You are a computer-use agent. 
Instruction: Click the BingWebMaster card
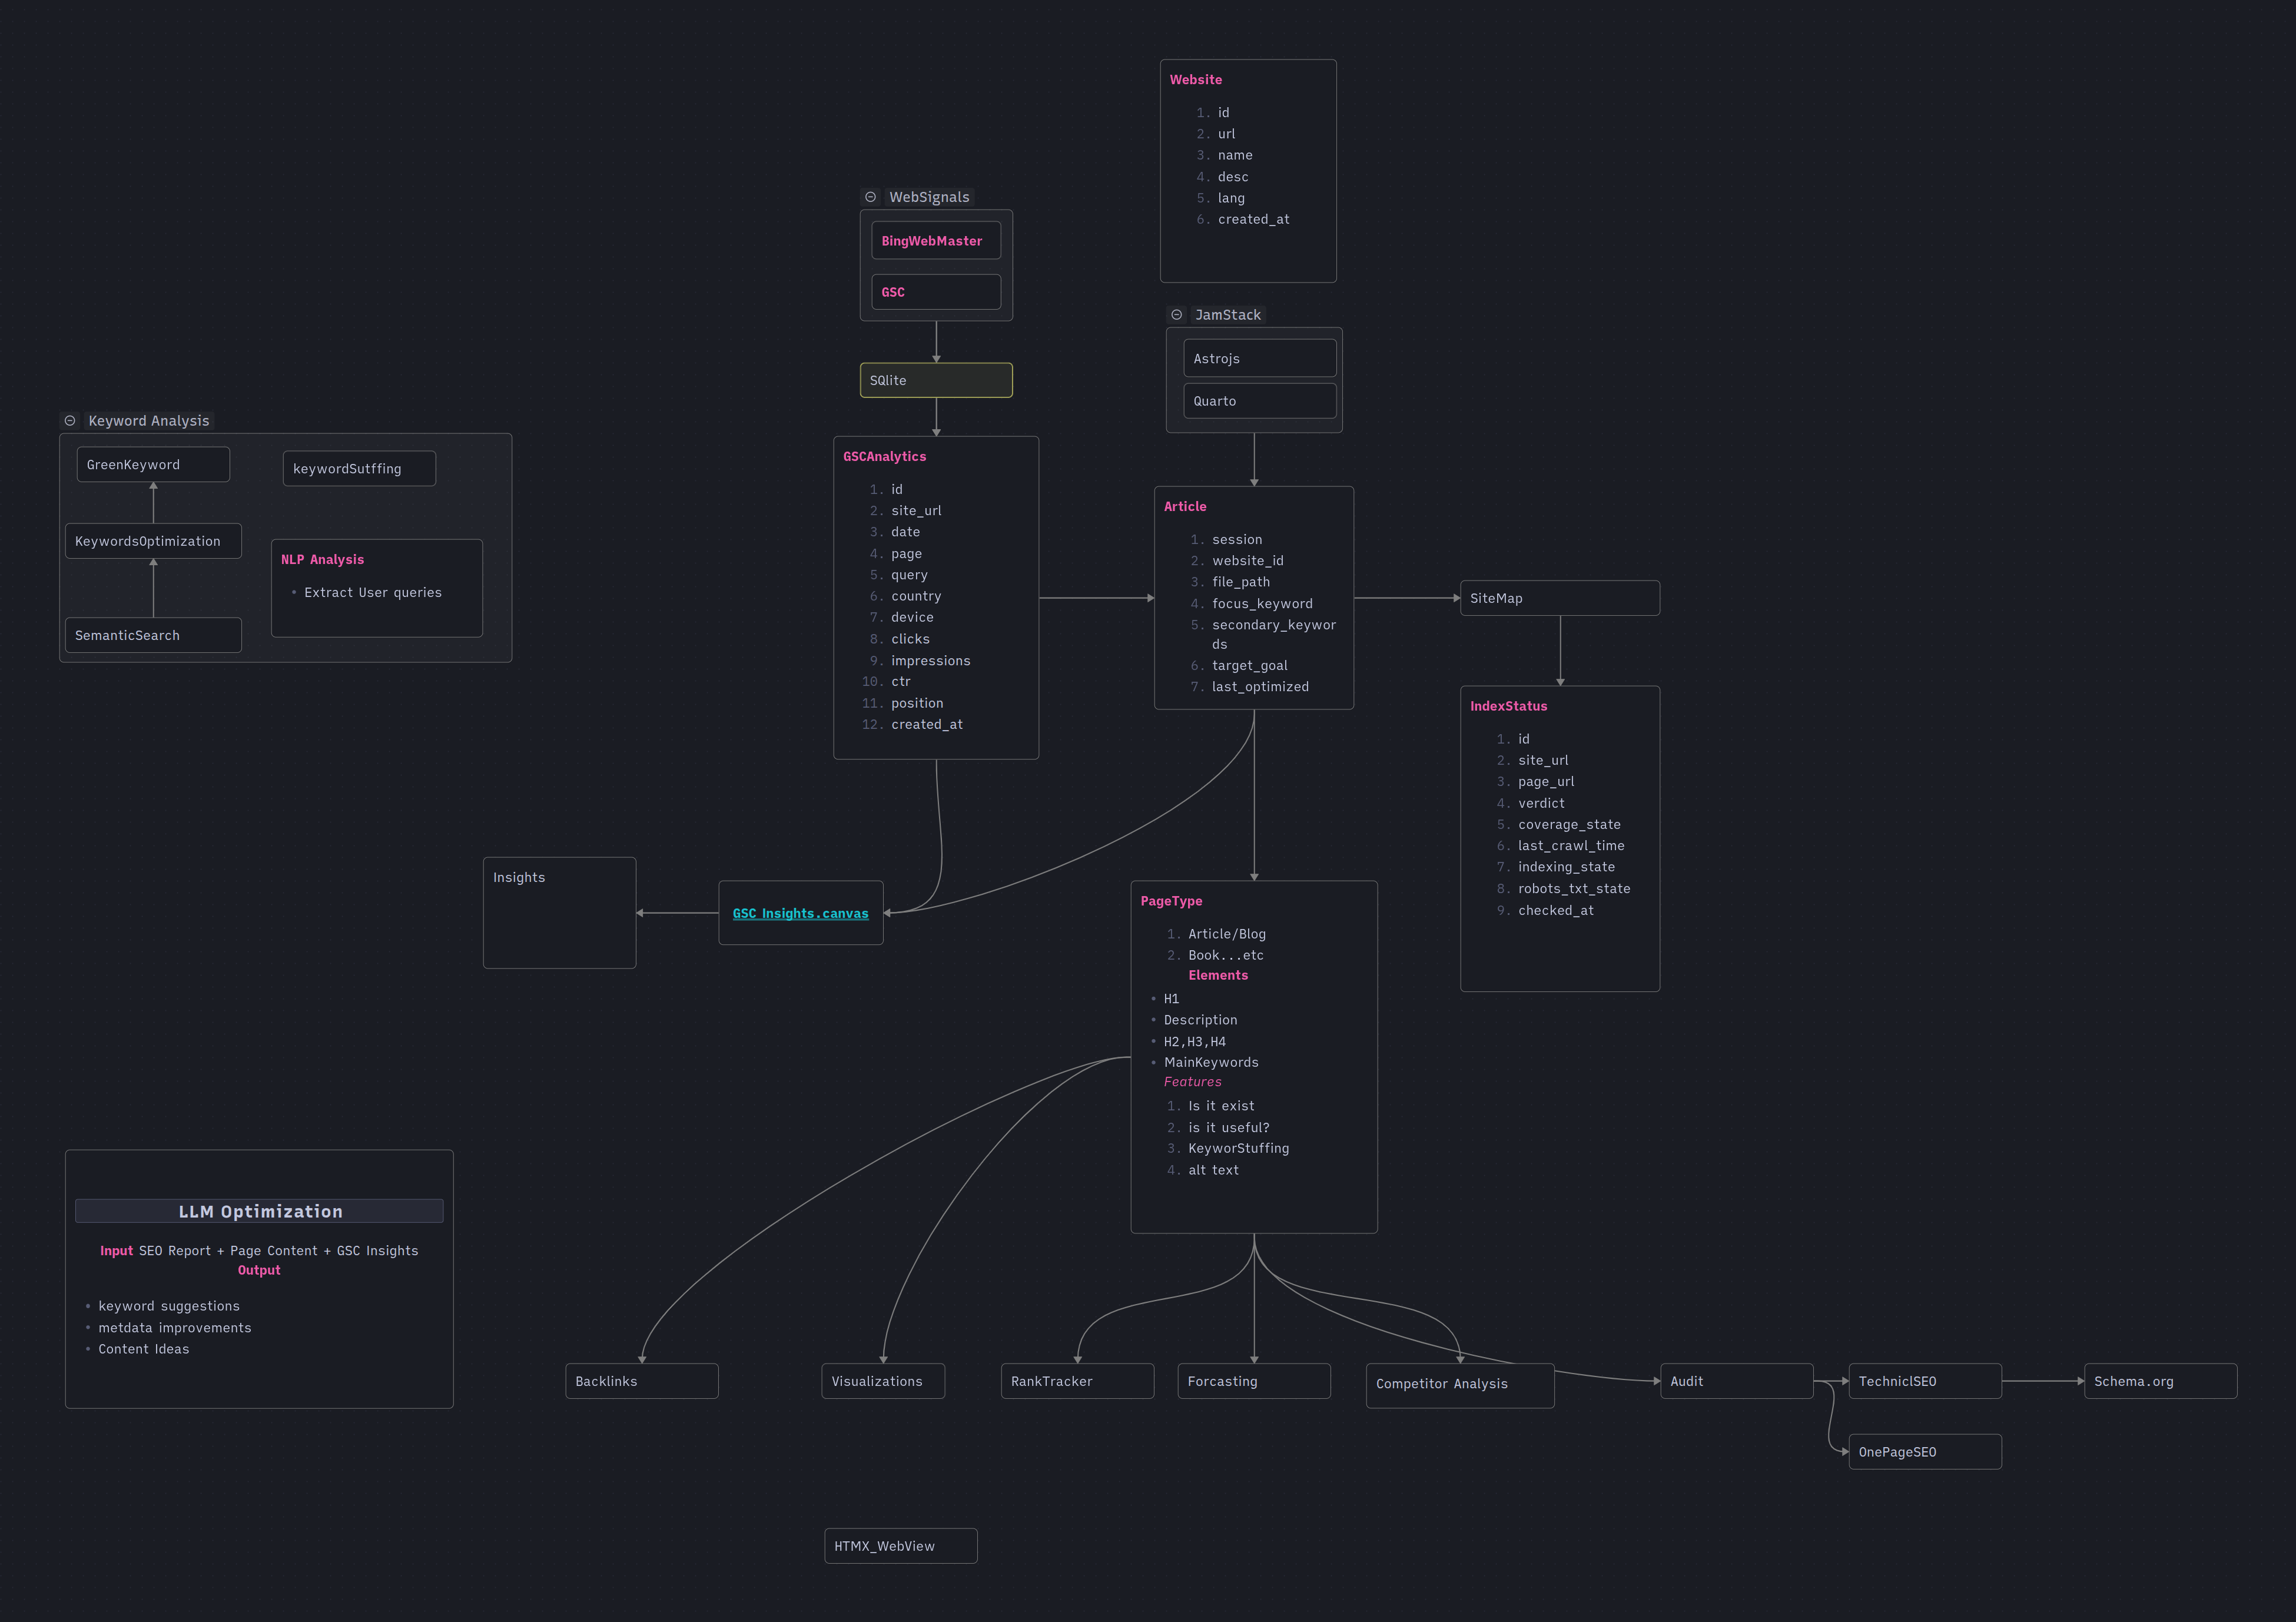tap(936, 241)
